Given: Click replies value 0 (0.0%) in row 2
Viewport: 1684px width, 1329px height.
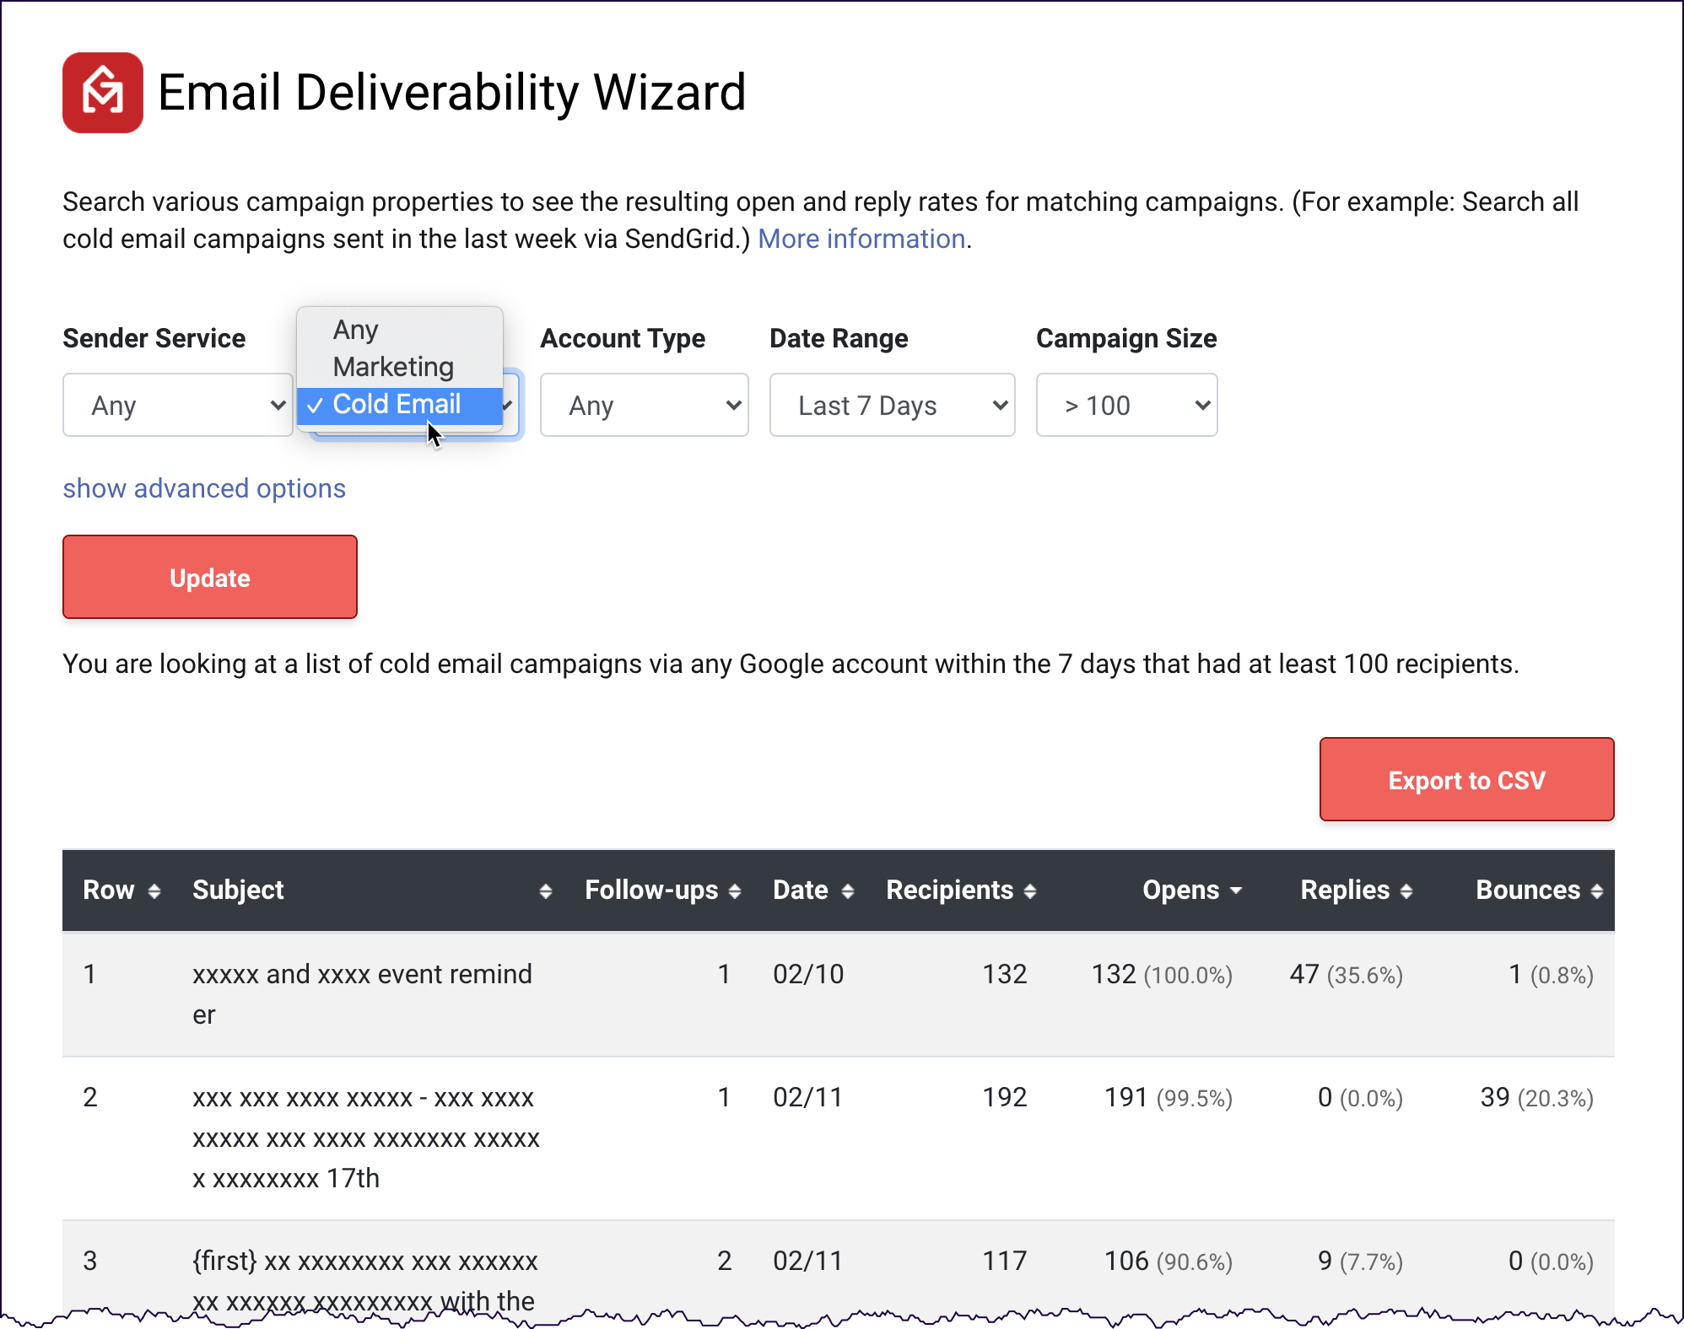Looking at the screenshot, I should [1360, 1098].
